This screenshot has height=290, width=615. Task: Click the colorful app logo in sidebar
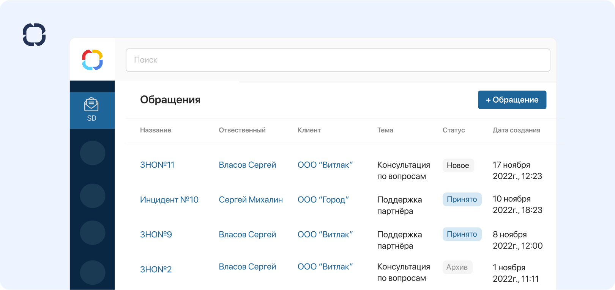(92, 60)
